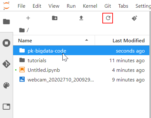Open the Git menu
Image resolution: width=151 pixels, height=118 pixels.
(107, 6)
